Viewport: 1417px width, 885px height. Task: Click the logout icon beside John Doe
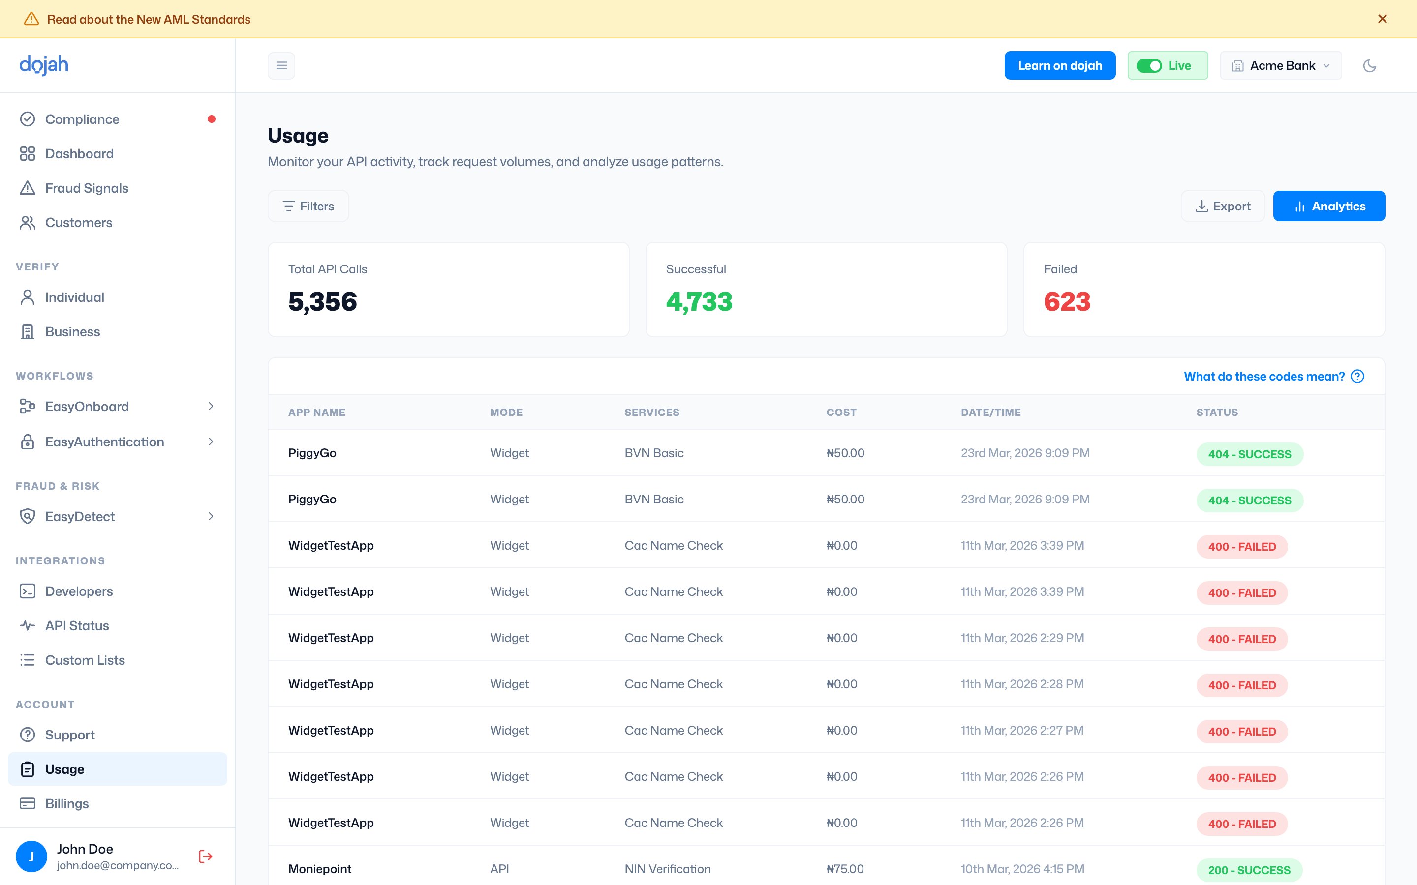pos(206,856)
